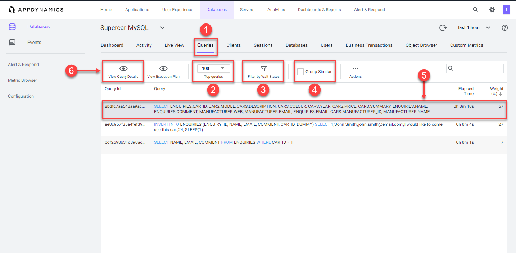Switch to the Dashboard tab
This screenshot has height=253, width=516.
(x=112, y=45)
